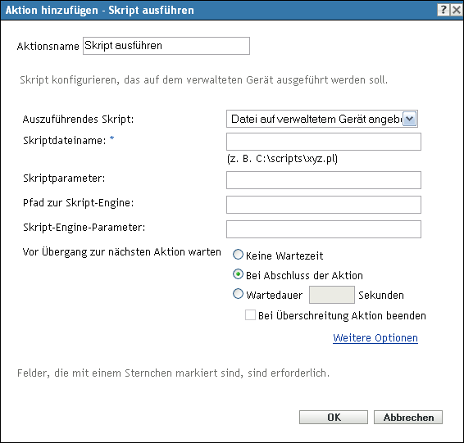Select the Pfad zur Skript-Engine field
The width and height of the screenshot is (464, 443).
[x=324, y=205]
